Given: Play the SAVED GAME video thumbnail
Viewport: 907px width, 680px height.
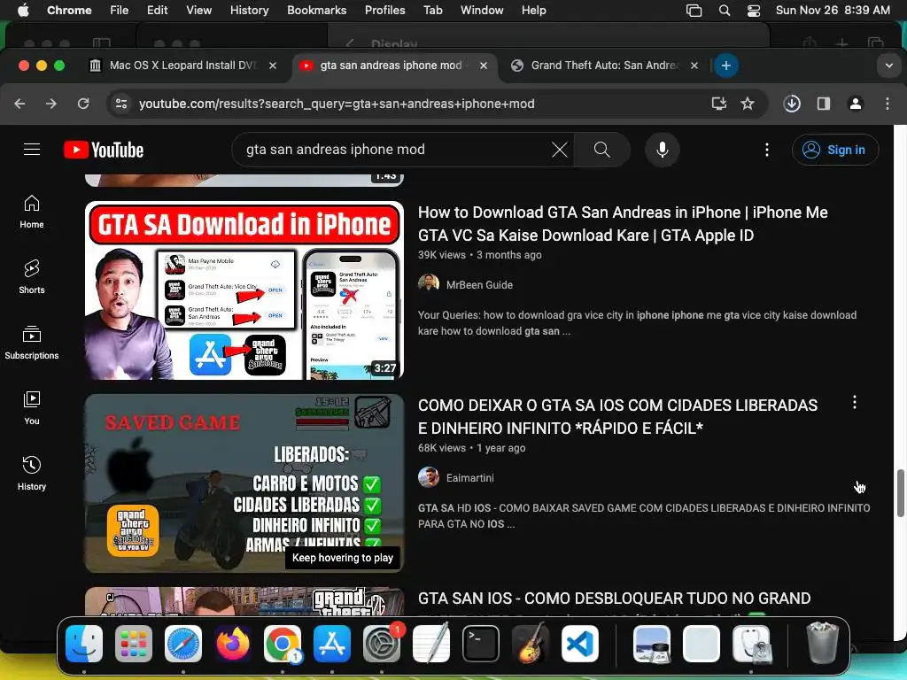Looking at the screenshot, I should click(244, 483).
